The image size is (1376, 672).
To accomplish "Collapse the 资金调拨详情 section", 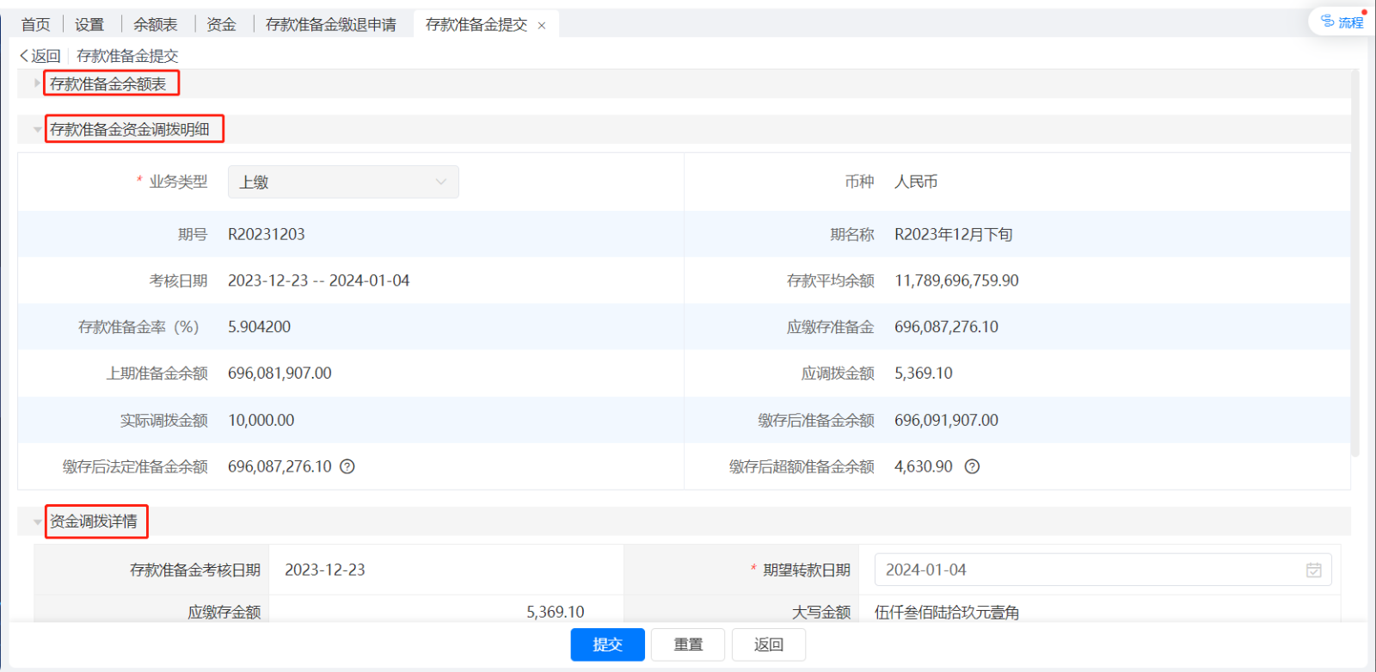I will pos(37,522).
